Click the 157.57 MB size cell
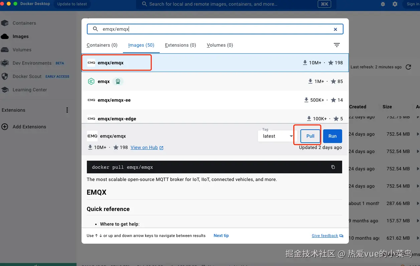 [x=398, y=221]
